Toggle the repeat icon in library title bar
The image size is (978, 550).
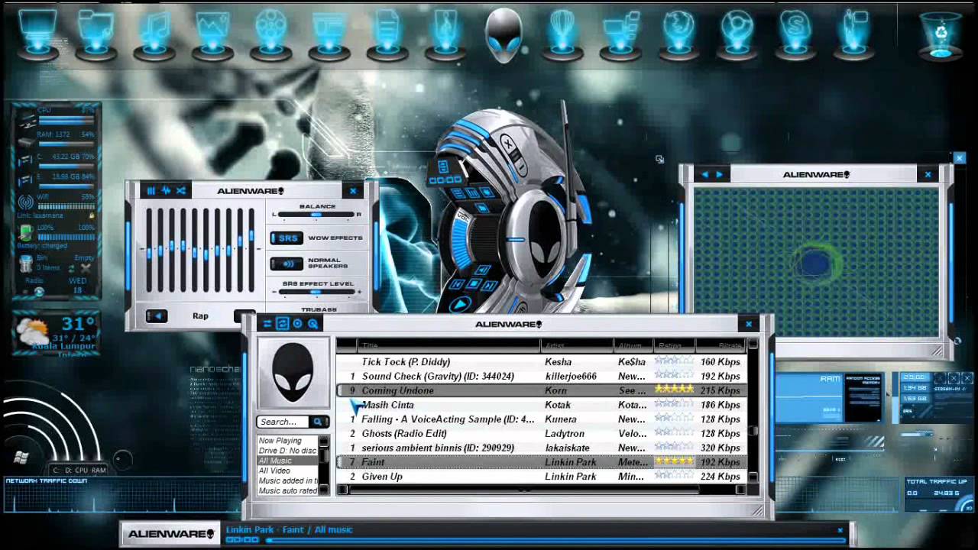[283, 324]
